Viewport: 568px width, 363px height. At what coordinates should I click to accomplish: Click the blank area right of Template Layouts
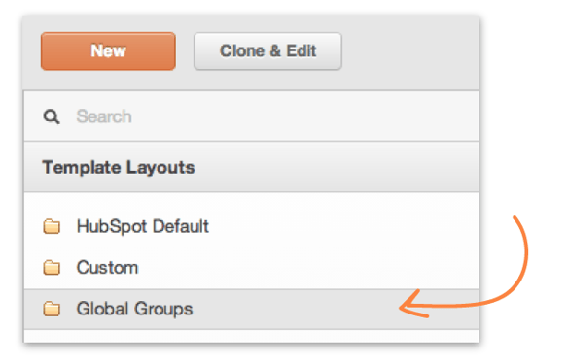[x=337, y=167]
